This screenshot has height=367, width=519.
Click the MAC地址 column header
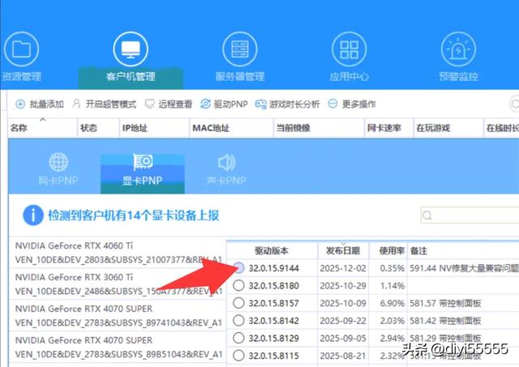pyautogui.click(x=232, y=127)
